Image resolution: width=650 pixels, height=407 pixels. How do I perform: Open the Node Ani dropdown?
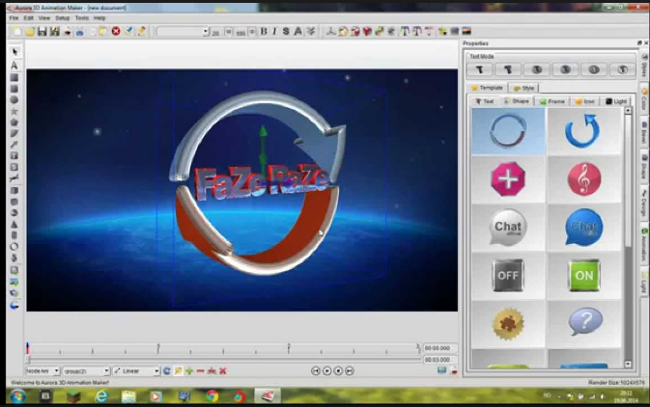[x=43, y=371]
